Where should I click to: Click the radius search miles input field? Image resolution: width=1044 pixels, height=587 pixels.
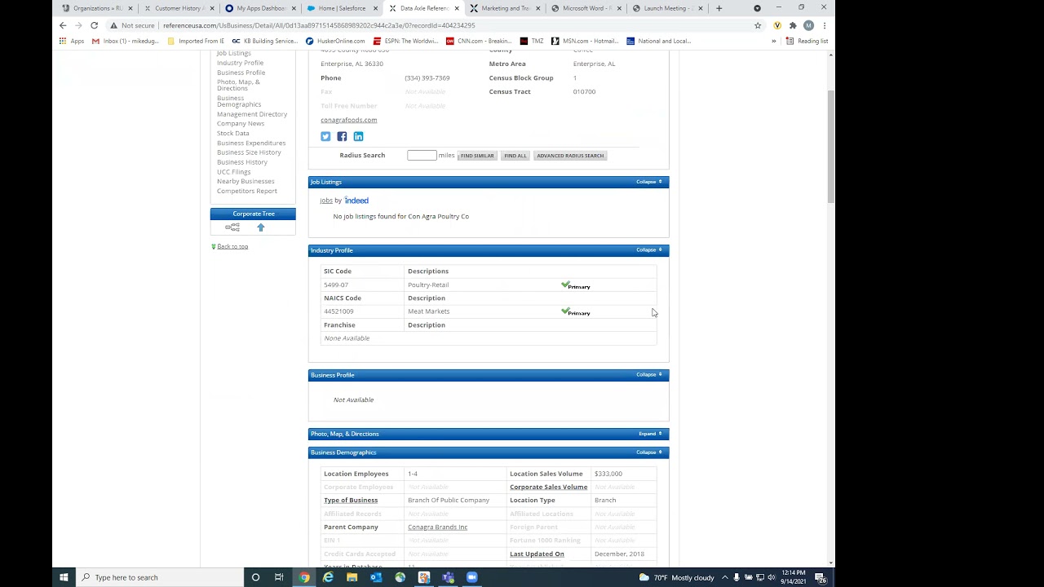pos(422,156)
